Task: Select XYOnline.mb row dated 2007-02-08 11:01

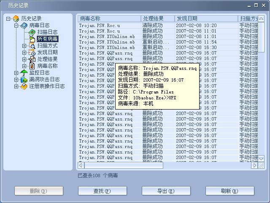Action: pos(168,37)
